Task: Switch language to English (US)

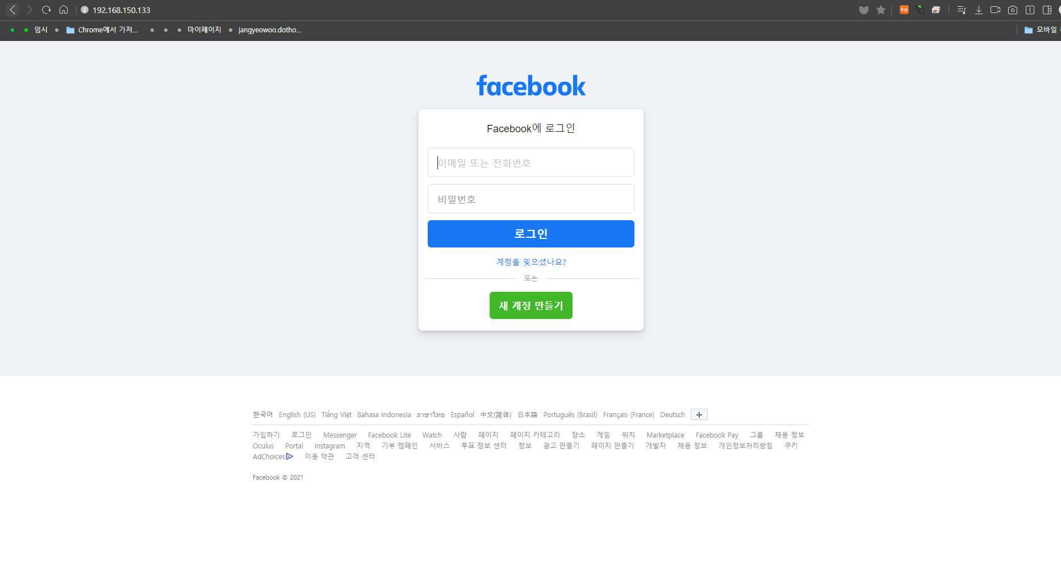Action: 297,415
